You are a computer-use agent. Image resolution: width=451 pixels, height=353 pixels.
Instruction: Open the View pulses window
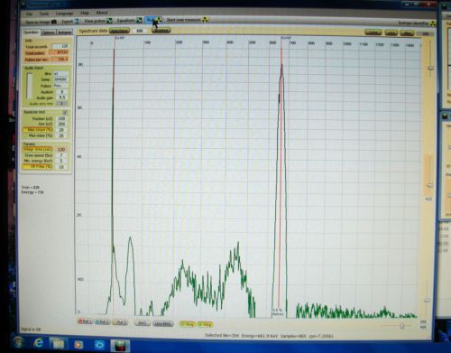(109, 21)
